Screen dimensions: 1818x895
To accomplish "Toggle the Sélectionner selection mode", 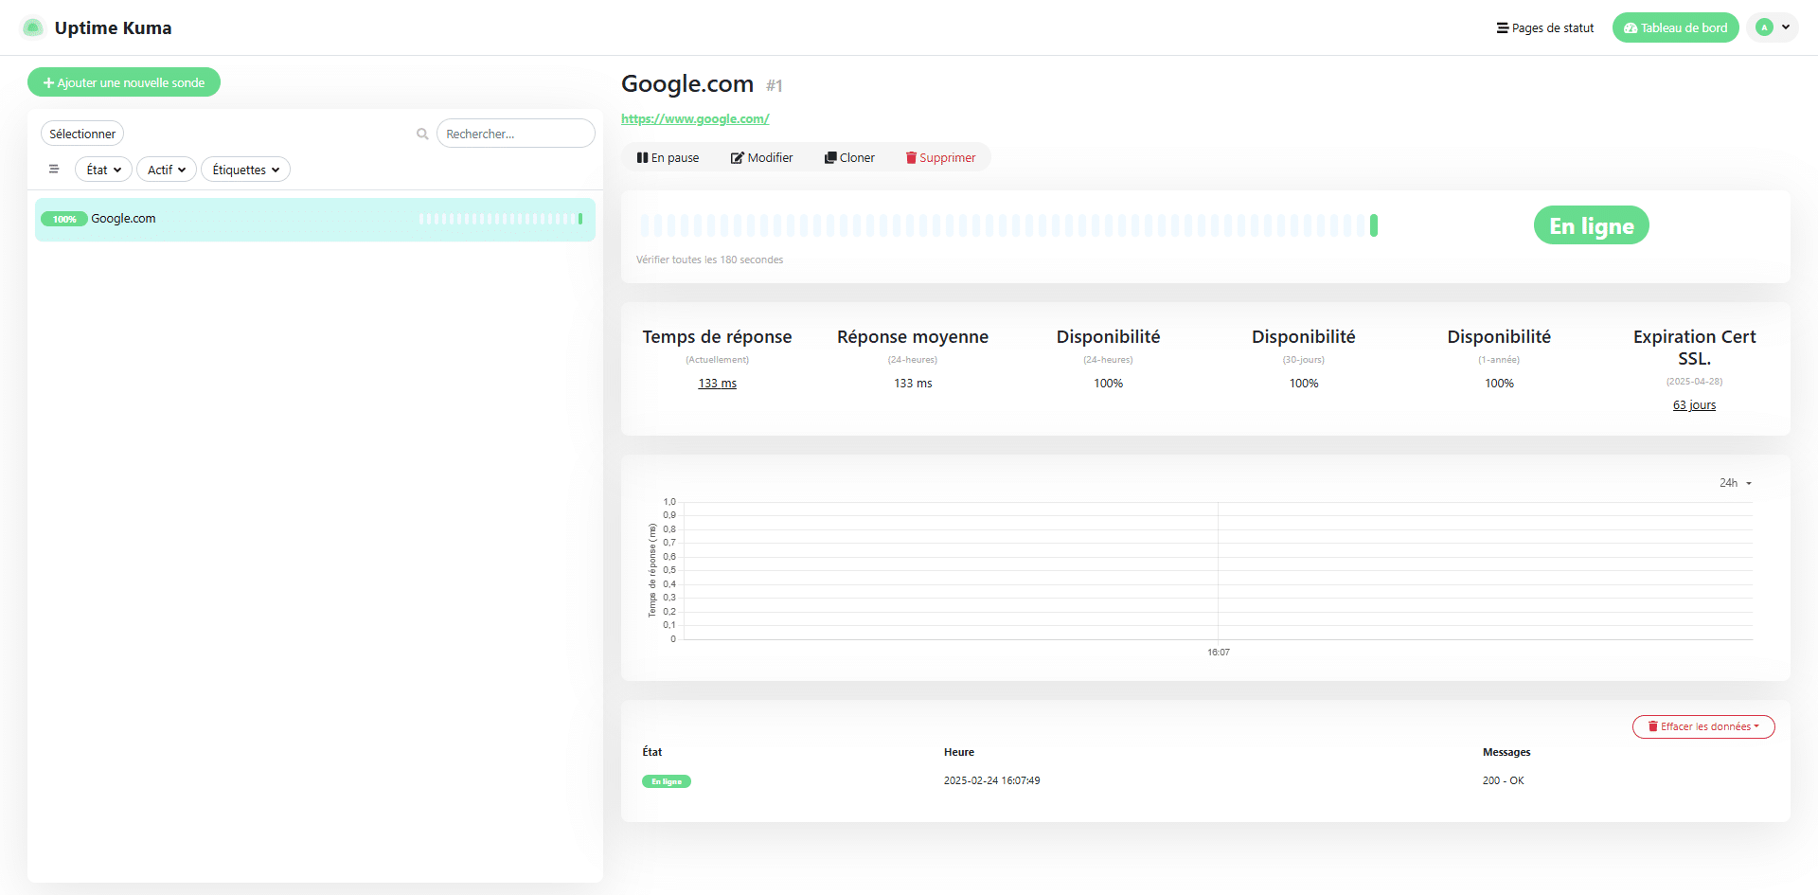I will (82, 134).
